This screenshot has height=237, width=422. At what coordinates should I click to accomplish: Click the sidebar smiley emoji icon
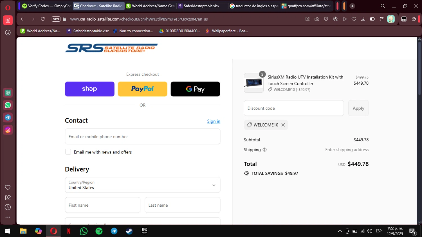(x=8, y=33)
